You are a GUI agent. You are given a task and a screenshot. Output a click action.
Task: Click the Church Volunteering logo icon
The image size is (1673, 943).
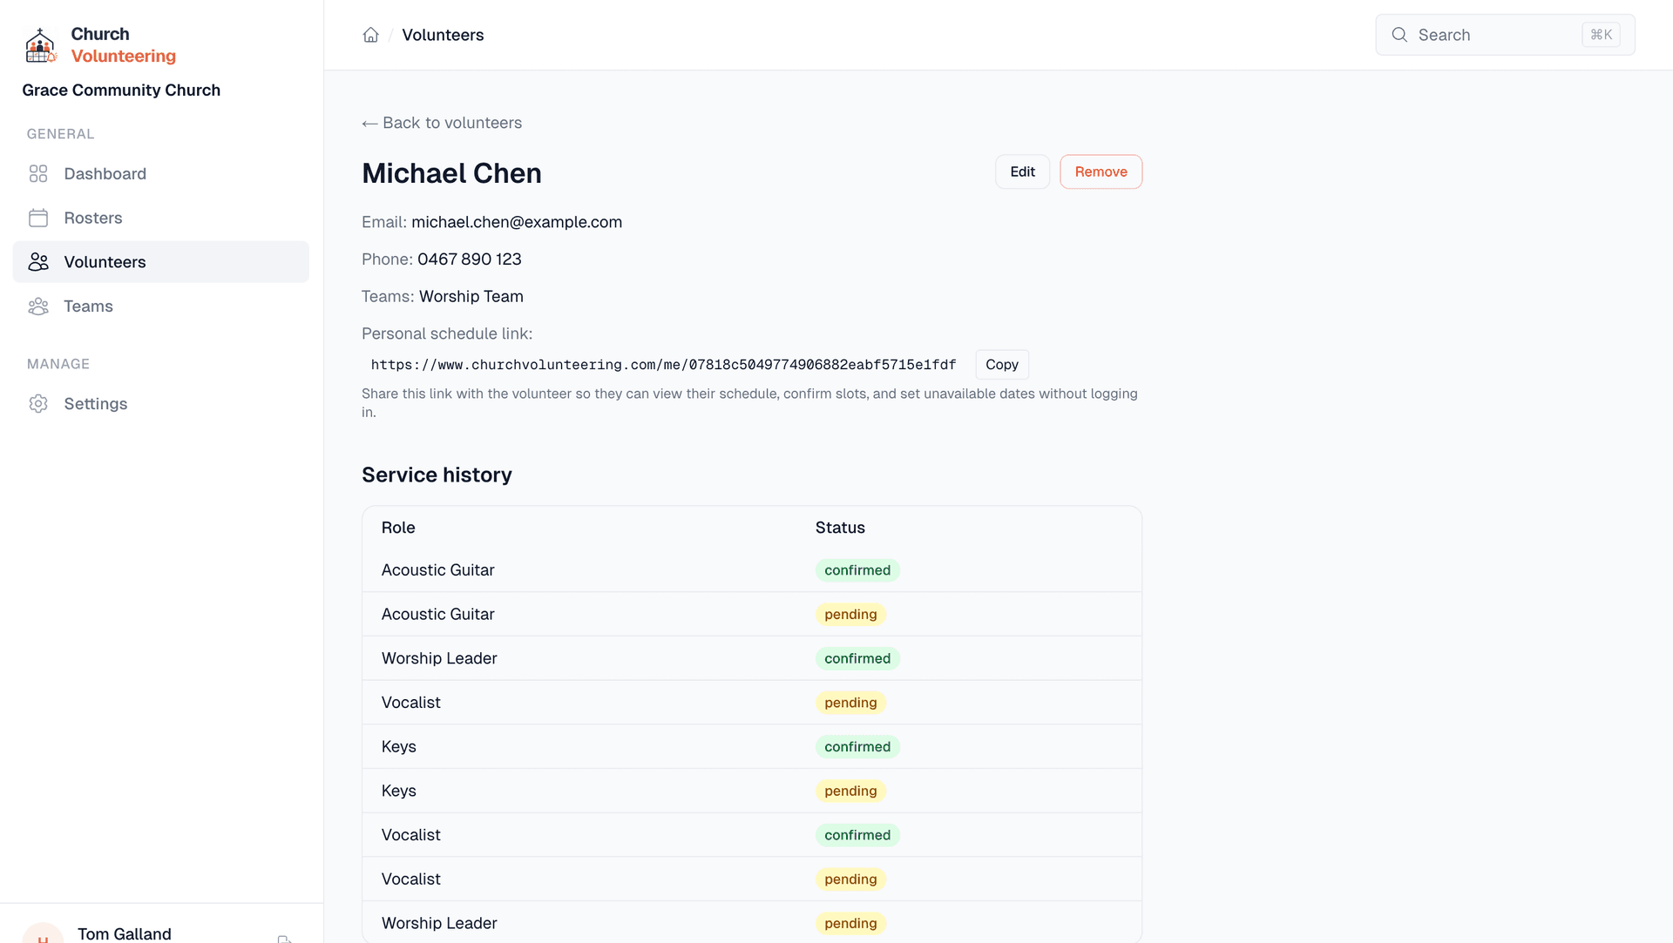(x=40, y=45)
